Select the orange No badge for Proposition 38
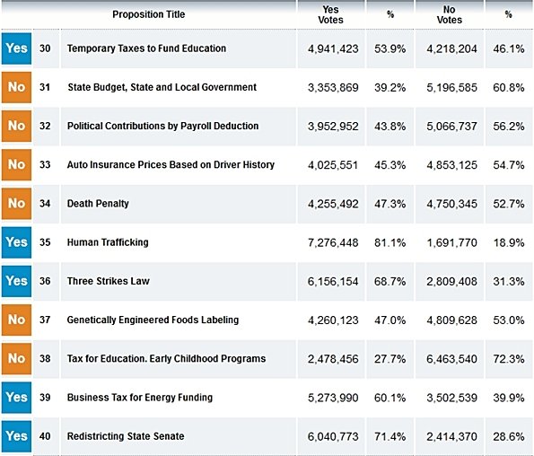 (x=16, y=358)
